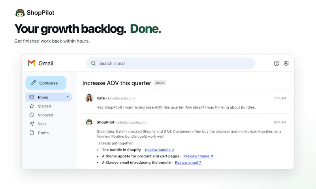Open the Review email link
Viewport: 316px width, 189px height.
coord(188,163)
